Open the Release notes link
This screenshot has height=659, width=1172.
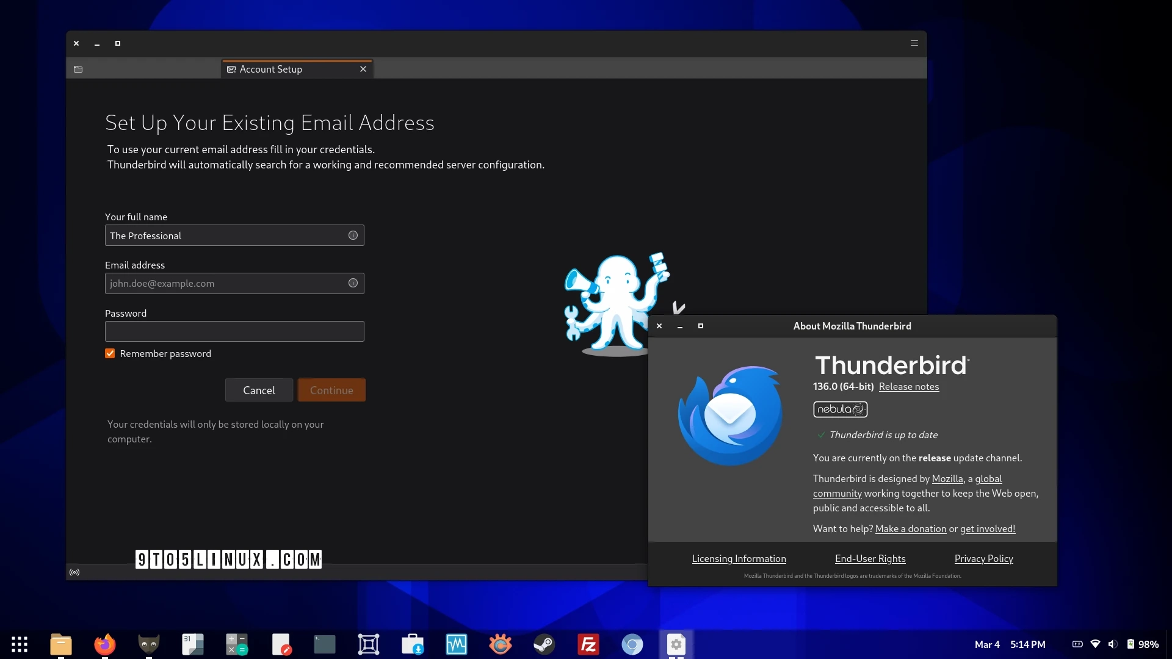tap(909, 386)
